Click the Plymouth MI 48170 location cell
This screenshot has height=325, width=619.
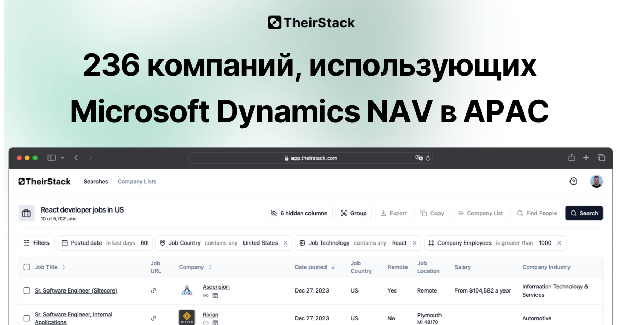[430, 318]
